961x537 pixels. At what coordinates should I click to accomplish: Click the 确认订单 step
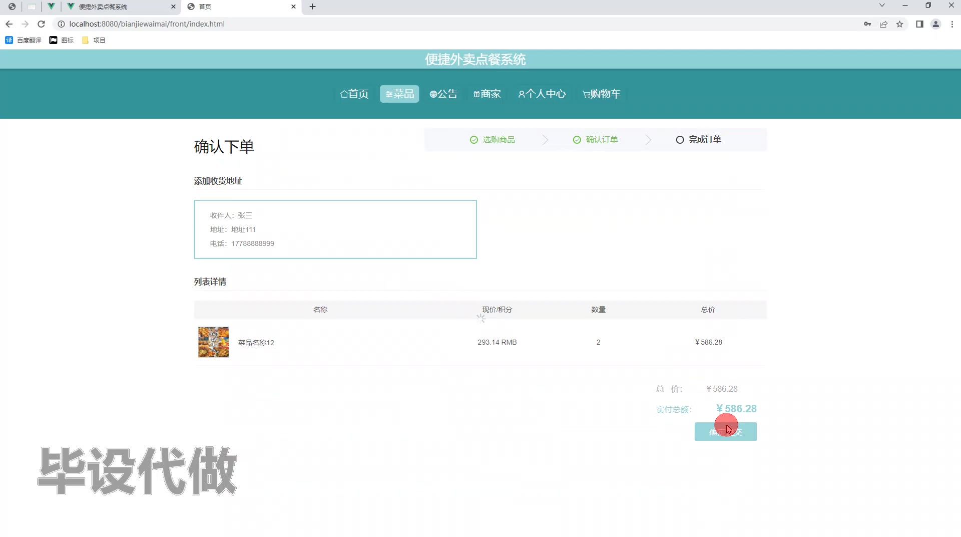pos(596,140)
